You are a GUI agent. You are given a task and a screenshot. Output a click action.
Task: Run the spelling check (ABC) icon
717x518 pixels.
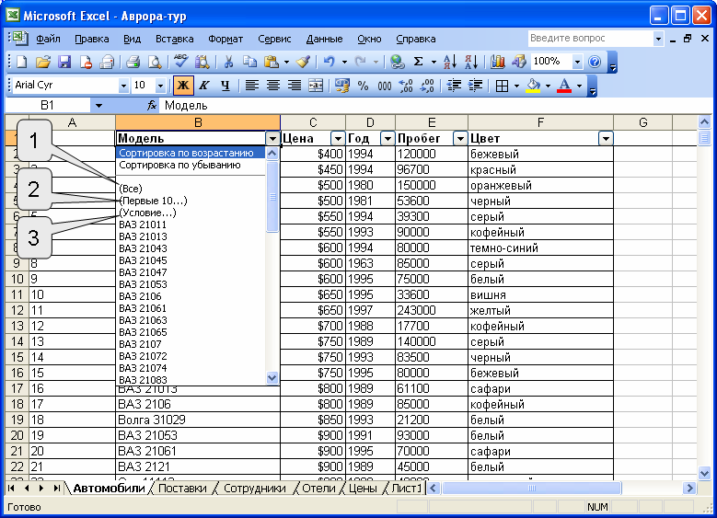(180, 62)
